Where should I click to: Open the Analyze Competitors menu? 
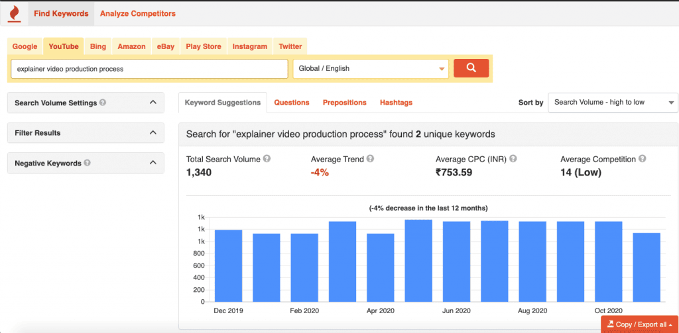point(138,13)
